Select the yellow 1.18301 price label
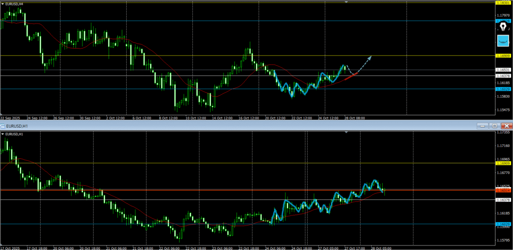Image resolution: width=513 pixels, height=250 pixels. [x=503, y=3]
